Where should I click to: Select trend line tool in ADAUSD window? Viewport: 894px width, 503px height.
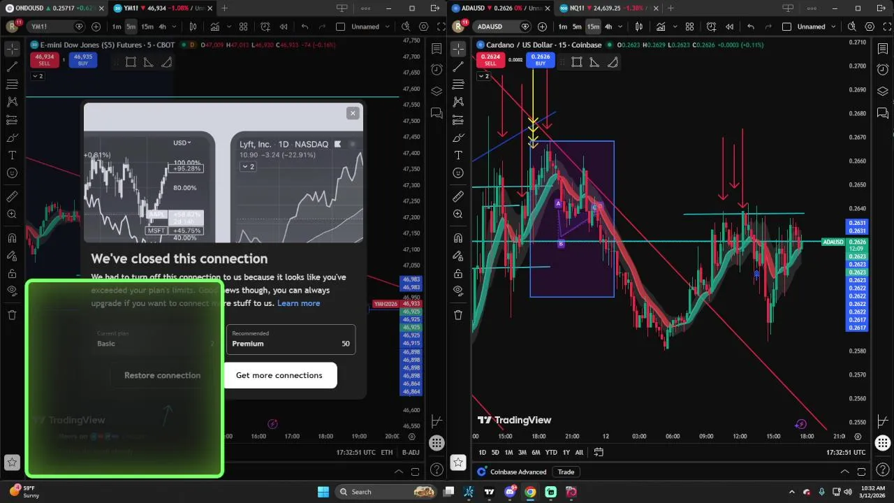(458, 67)
